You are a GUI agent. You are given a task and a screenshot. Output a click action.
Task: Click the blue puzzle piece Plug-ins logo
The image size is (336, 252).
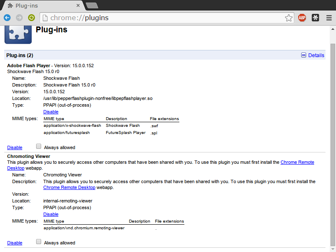point(18,34)
